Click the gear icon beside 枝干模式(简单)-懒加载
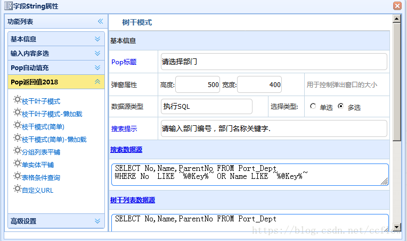The height and width of the screenshot is (241, 407). pyautogui.click(x=18, y=138)
